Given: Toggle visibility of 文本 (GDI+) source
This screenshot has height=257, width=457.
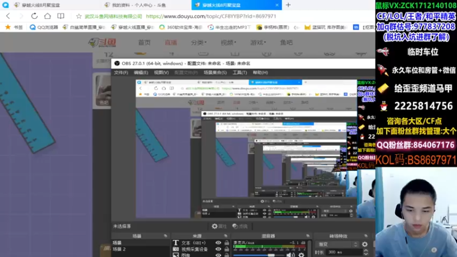Looking at the screenshot, I should pos(218,243).
